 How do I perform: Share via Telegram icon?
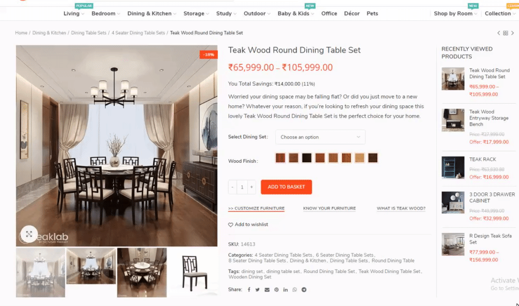[x=304, y=290]
